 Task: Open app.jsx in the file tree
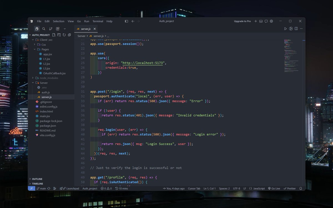[47, 54]
